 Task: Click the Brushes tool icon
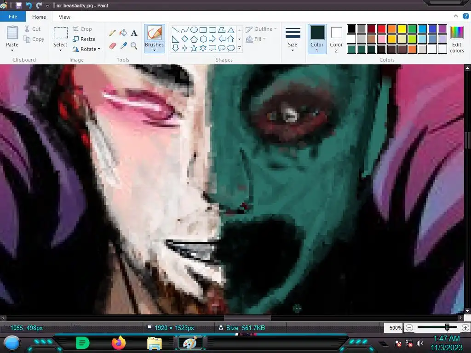155,33
